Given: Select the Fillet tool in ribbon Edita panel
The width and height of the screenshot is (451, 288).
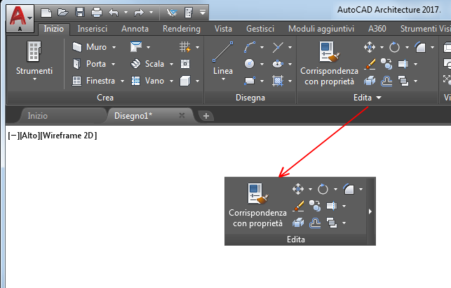Looking at the screenshot, I should point(420,47).
